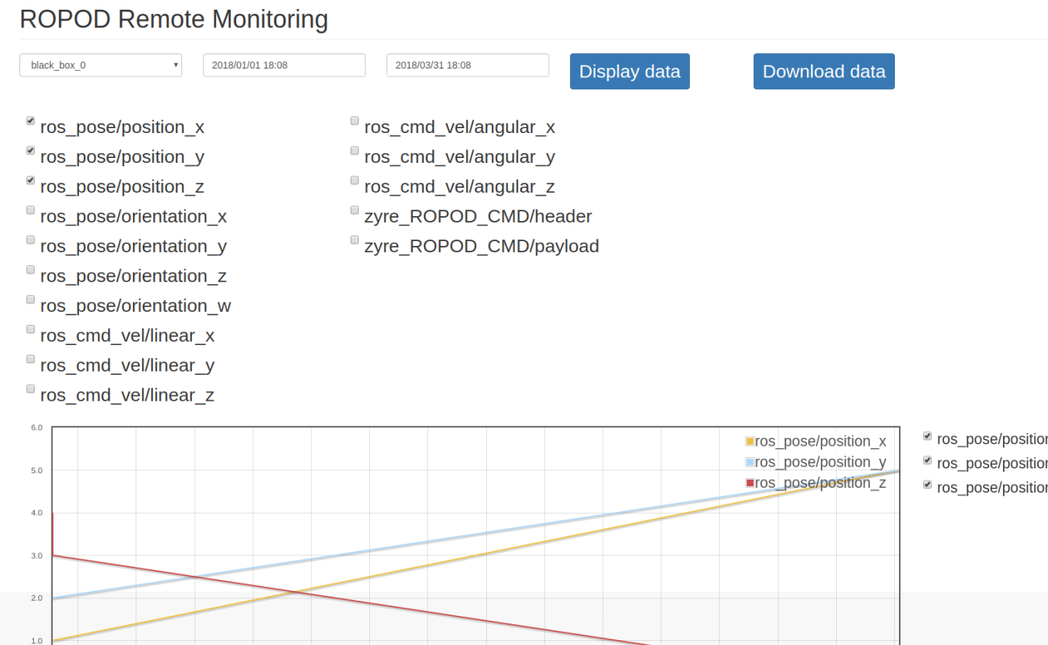Image resolution: width=1048 pixels, height=645 pixels.
Task: Toggle third series checkbox right of chart
Action: (927, 485)
